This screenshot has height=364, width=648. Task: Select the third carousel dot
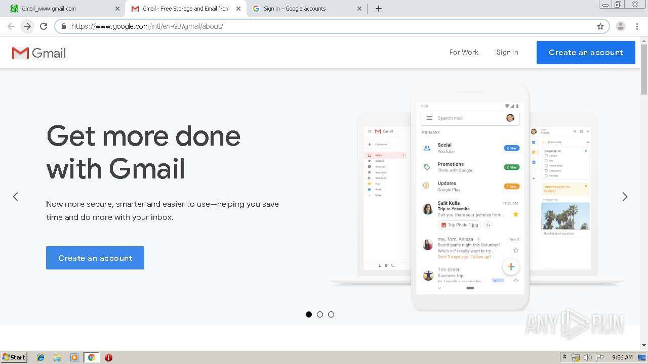[x=331, y=314]
